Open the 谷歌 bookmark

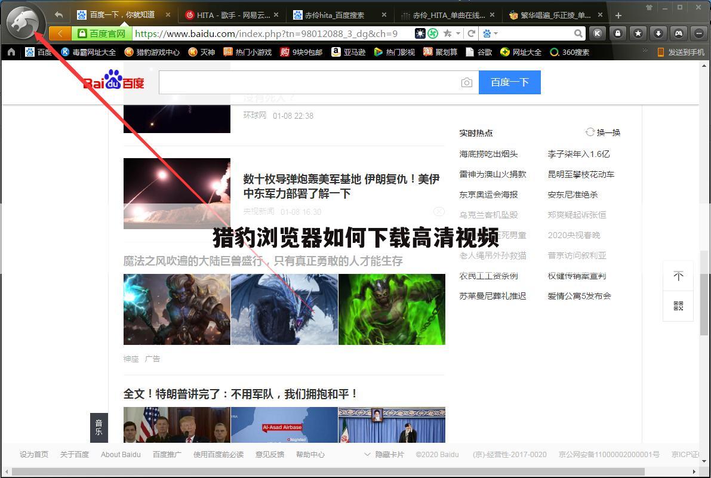tap(479, 52)
